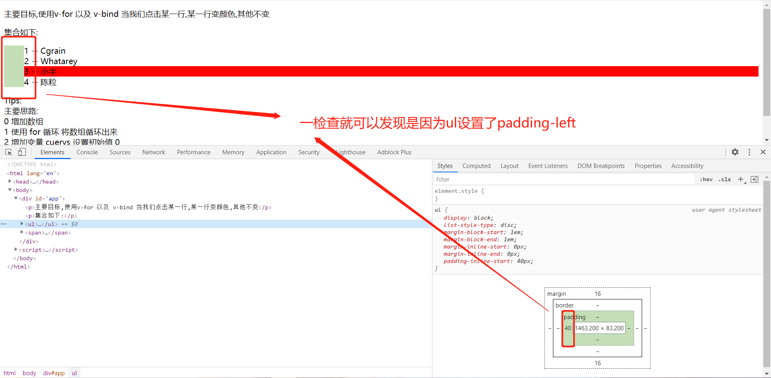Click the 1463.200 × 83.200 content box
The image size is (771, 378).
[599, 328]
